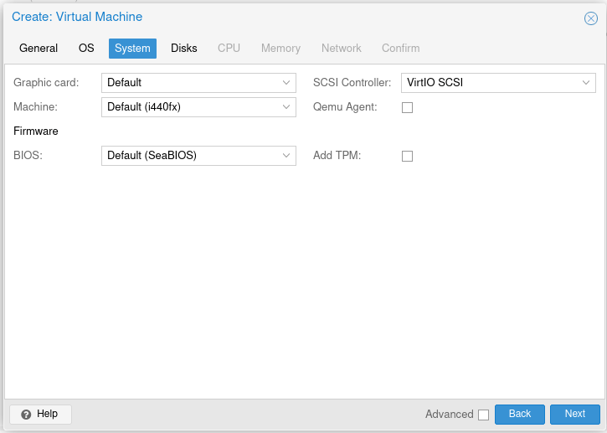Check the Add TPM box
607x433 pixels.
(408, 156)
